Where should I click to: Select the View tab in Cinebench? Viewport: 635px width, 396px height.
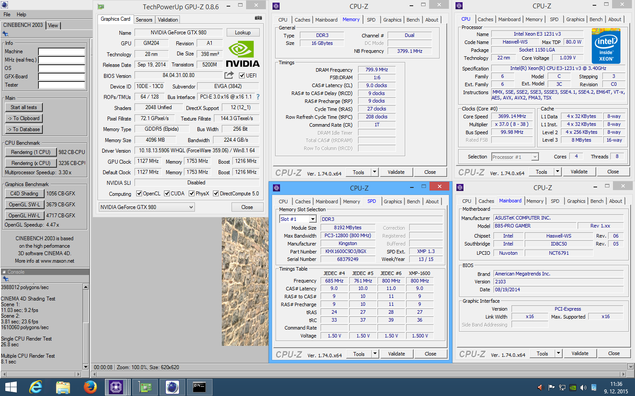[x=53, y=26]
